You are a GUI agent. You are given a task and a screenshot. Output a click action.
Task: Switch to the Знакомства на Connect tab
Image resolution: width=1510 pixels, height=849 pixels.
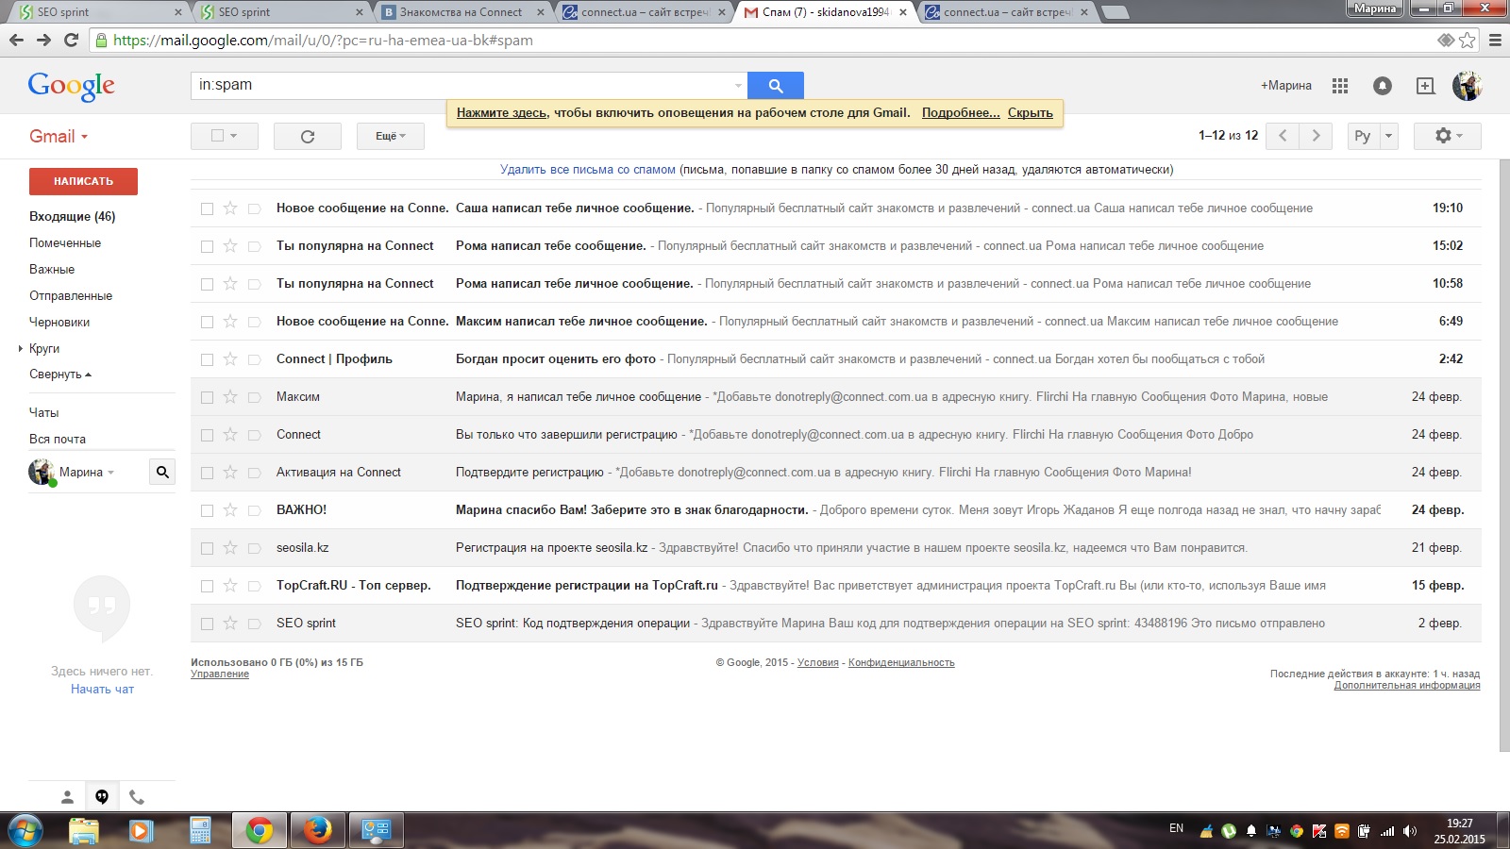tap(461, 12)
